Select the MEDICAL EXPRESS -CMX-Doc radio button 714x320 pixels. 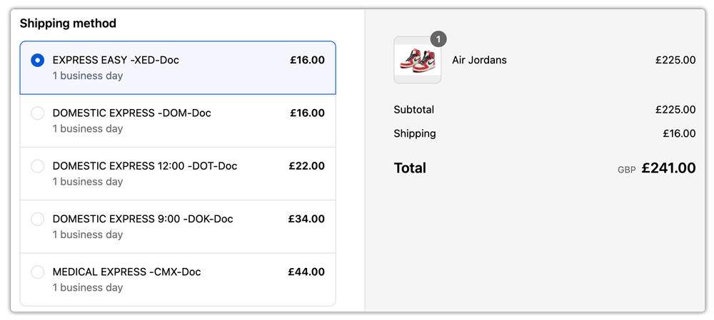click(38, 272)
